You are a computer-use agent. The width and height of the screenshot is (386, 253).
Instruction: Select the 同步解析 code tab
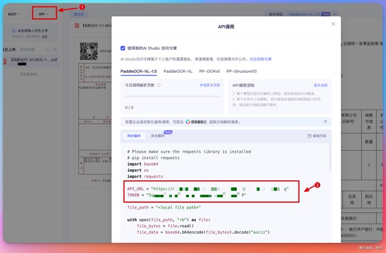[134, 136]
